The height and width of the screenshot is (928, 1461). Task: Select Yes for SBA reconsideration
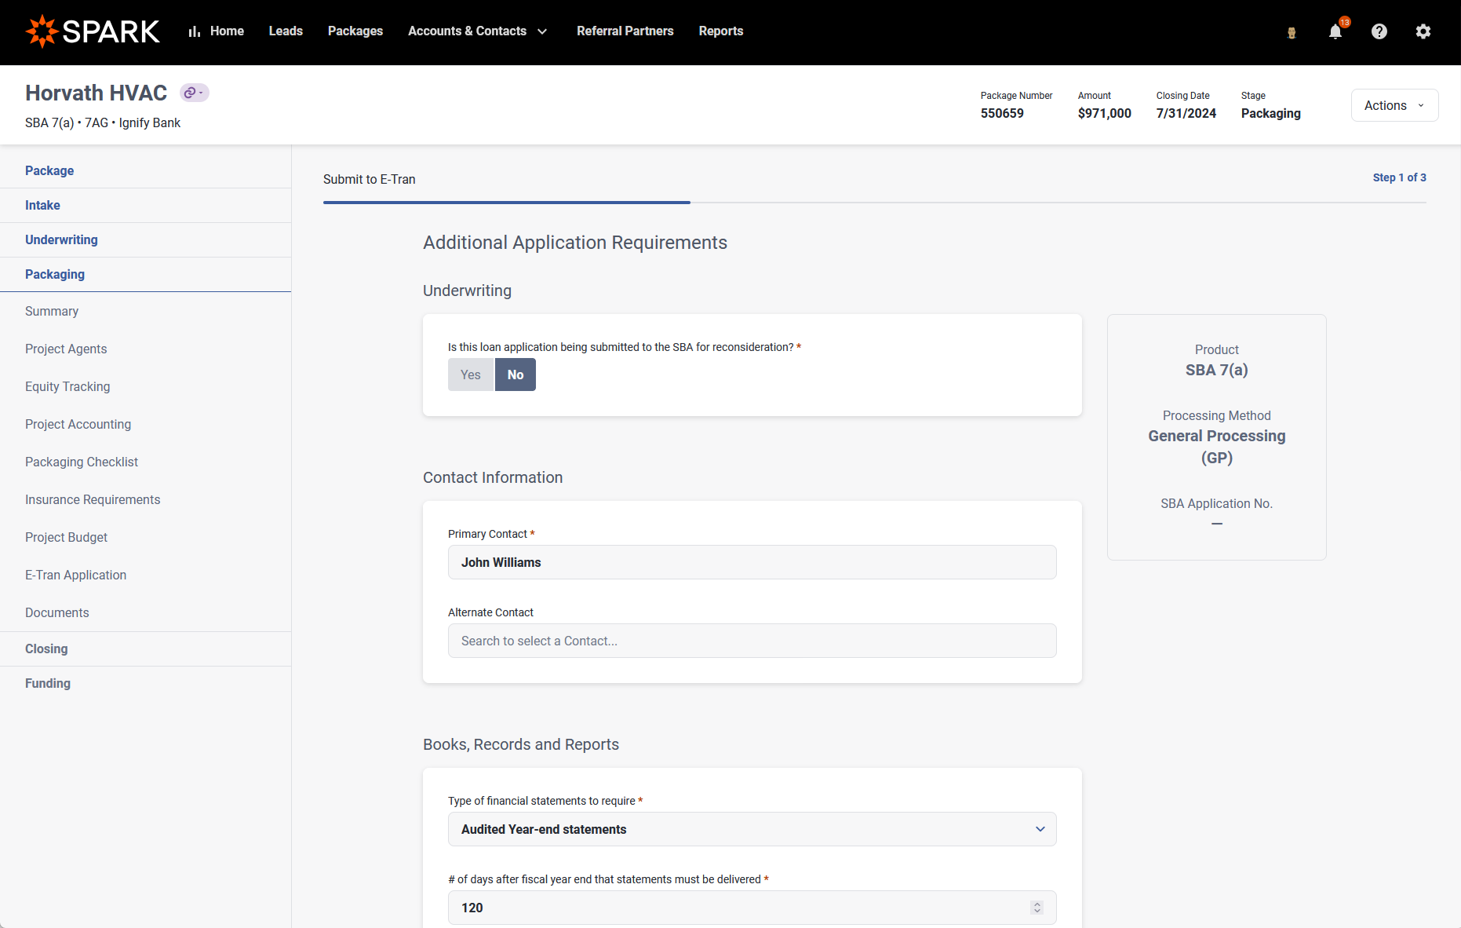(x=470, y=374)
